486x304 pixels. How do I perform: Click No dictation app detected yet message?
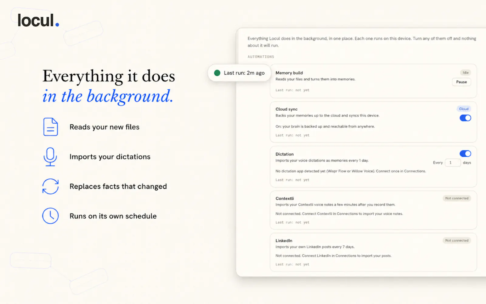[x=351, y=171]
